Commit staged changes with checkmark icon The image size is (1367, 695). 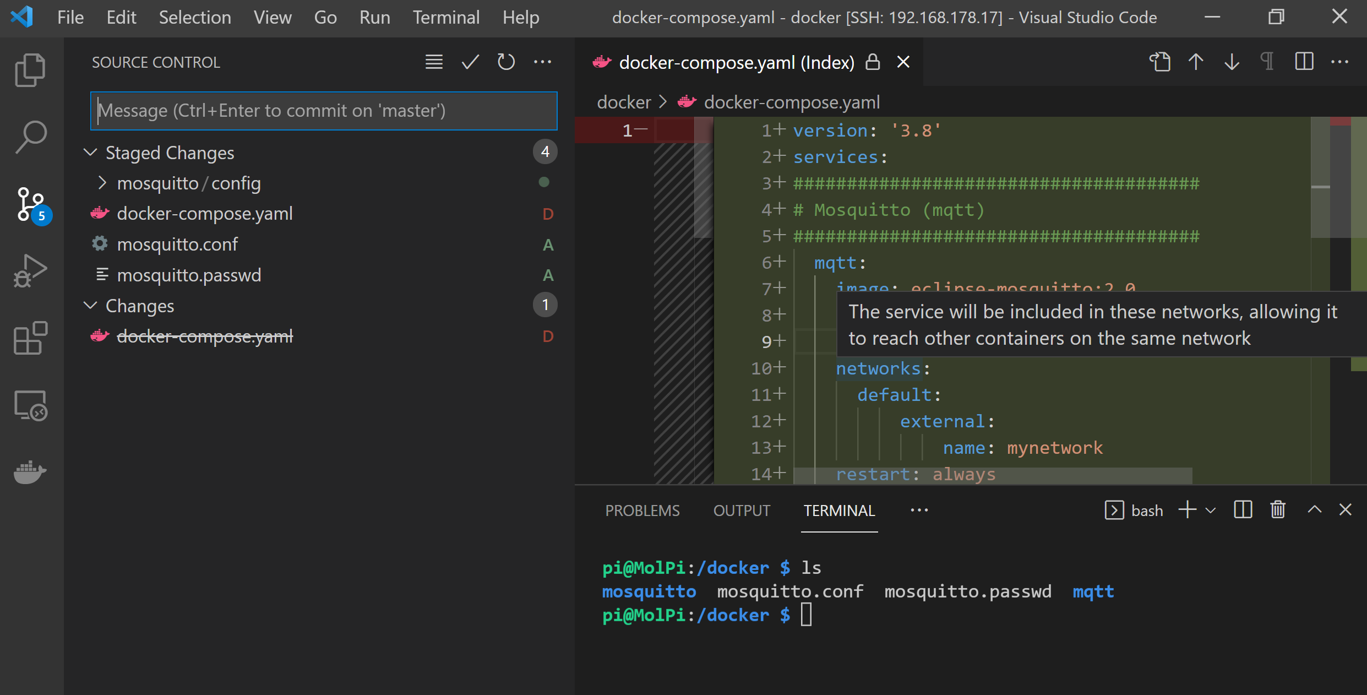click(x=470, y=62)
